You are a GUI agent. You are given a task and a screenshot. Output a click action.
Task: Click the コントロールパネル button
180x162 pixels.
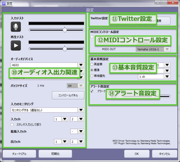[68, 95]
